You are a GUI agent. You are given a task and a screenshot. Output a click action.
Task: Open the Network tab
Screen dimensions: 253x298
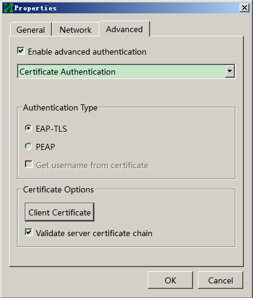pos(76,30)
